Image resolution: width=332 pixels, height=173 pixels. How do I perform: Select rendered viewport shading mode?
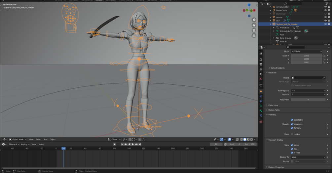pos(251,140)
